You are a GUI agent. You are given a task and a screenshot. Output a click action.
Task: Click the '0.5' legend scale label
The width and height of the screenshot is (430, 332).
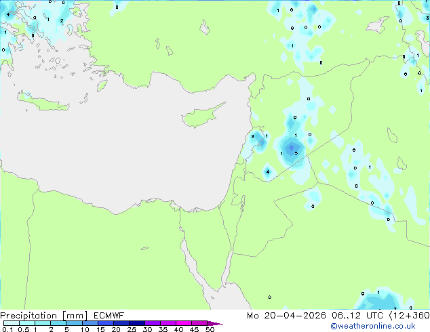pyautogui.click(x=24, y=329)
